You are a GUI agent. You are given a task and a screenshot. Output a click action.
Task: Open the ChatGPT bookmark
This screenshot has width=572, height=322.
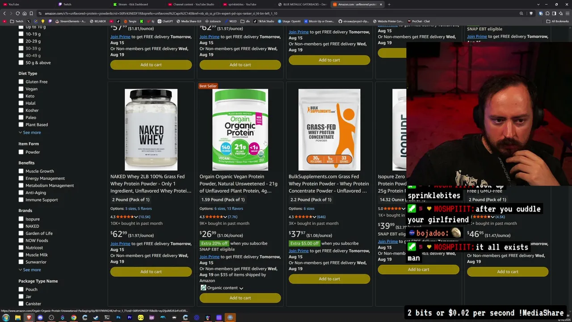click(x=165, y=21)
